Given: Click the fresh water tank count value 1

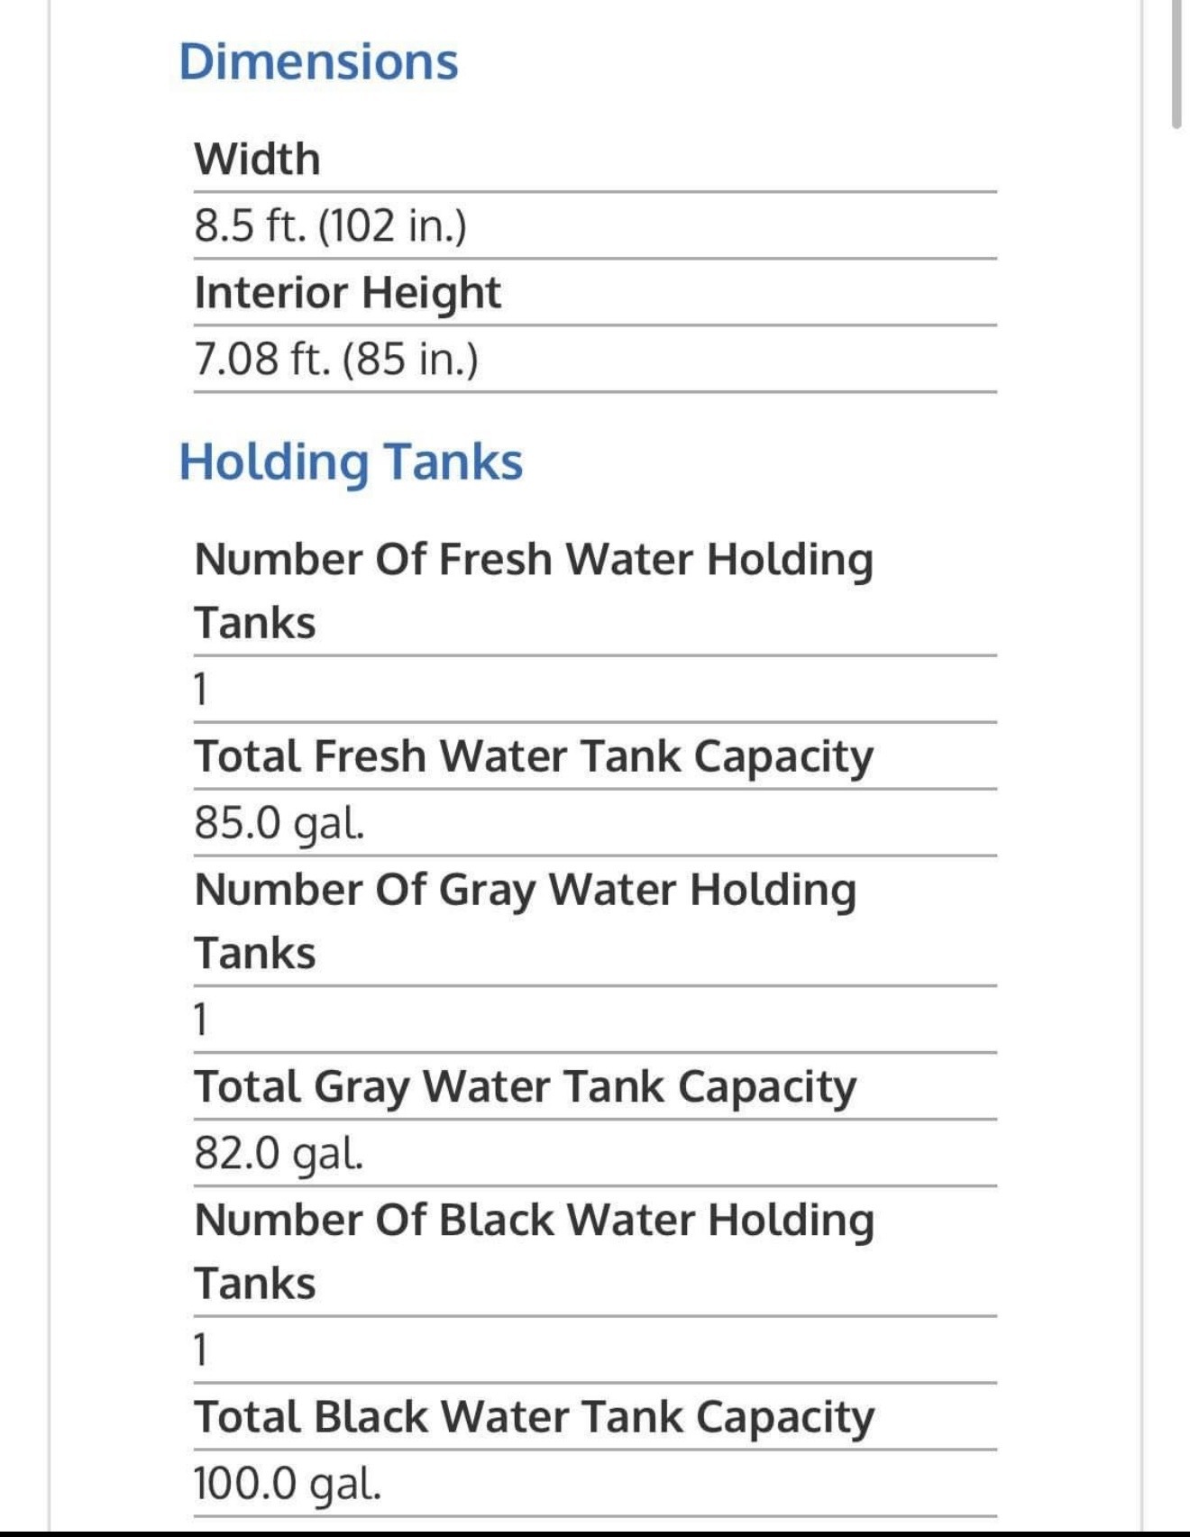Looking at the screenshot, I should pos(201,690).
